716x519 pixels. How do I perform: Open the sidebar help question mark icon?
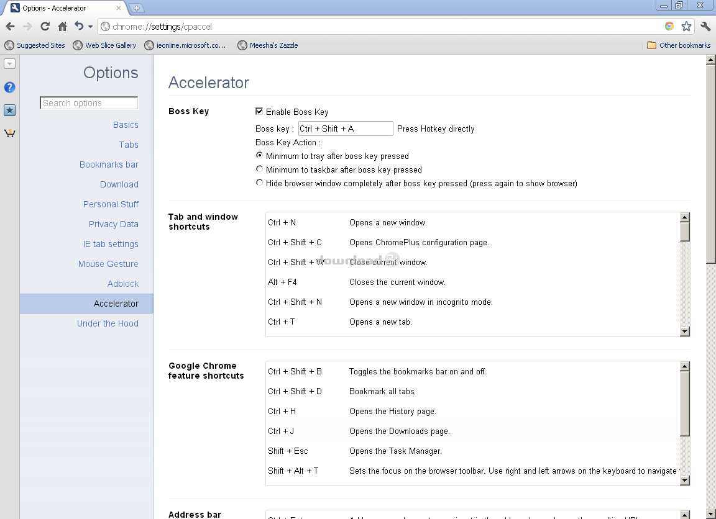[x=9, y=87]
